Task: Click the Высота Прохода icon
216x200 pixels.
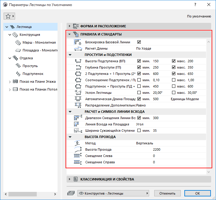Action: (x=78, y=149)
